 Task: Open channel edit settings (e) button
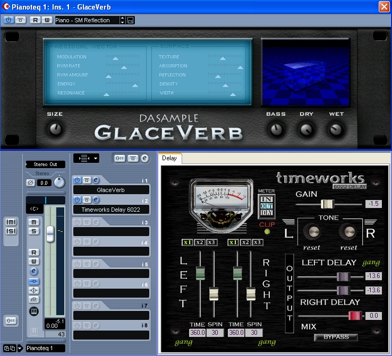tap(34, 271)
